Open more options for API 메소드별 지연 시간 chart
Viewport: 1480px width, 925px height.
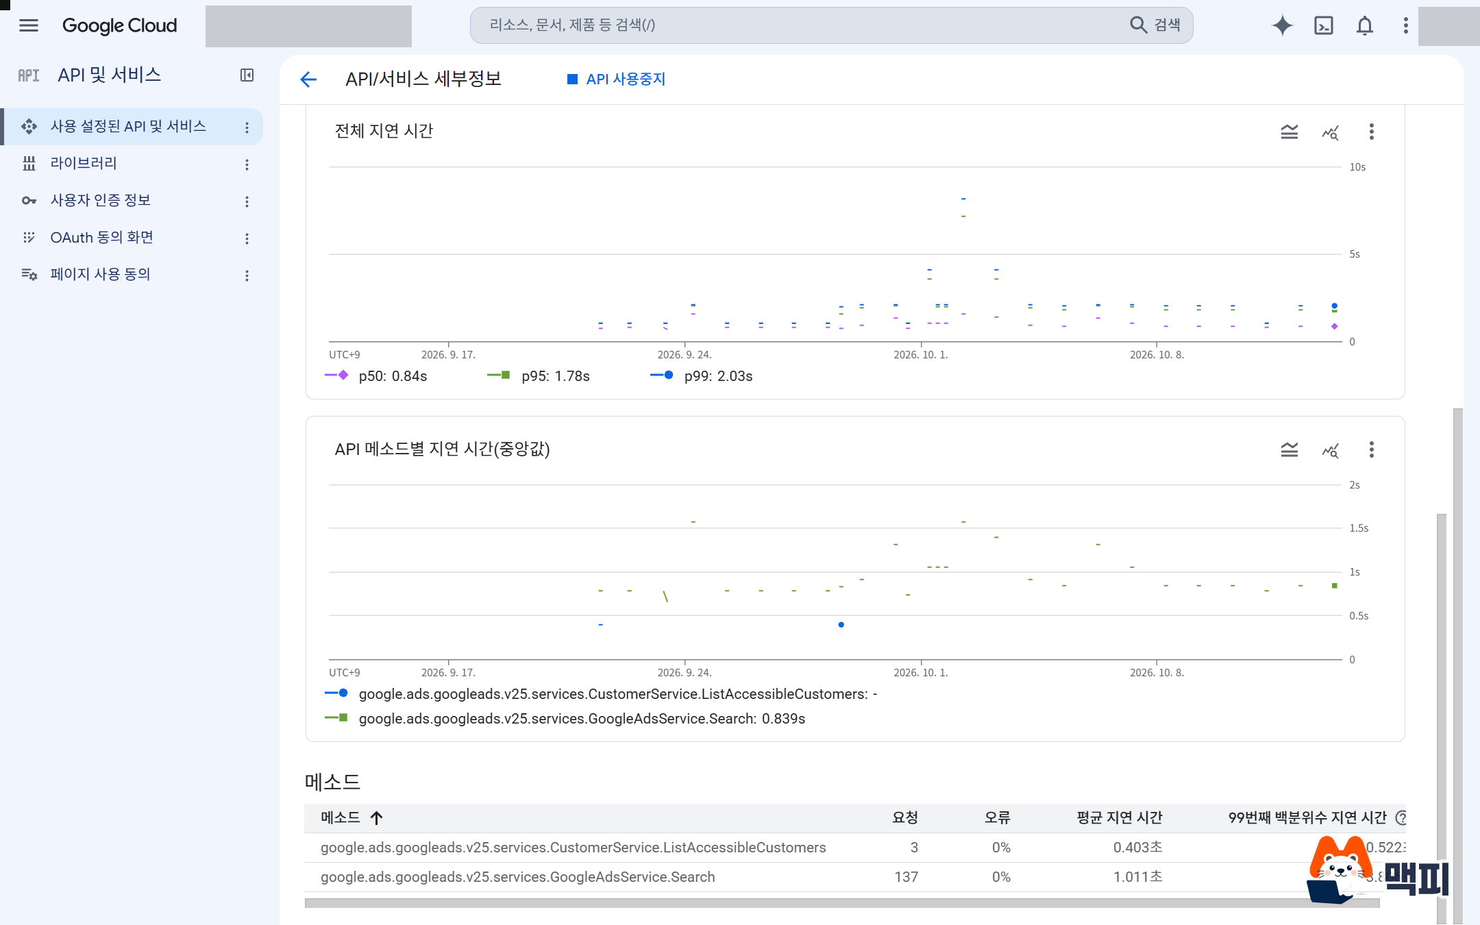tap(1371, 449)
